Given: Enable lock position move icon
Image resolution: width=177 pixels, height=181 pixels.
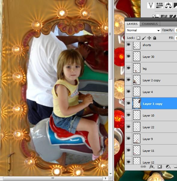Looking at the screenshot, I should (149, 38).
